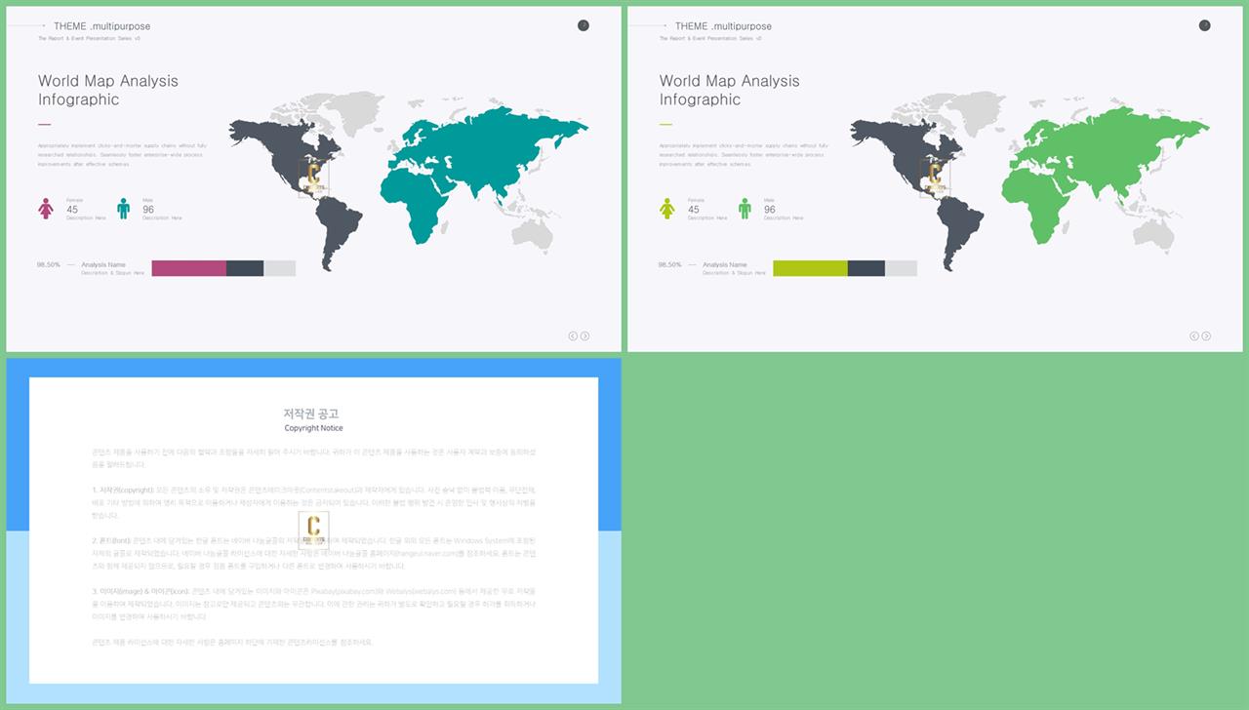The height and width of the screenshot is (710, 1249).
Task: Click previous arrow icon on teal-map slide
Action: pyautogui.click(x=573, y=335)
